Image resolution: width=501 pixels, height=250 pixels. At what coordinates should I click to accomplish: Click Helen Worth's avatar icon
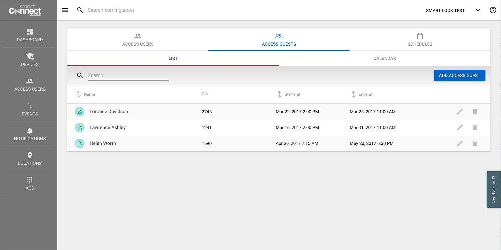pyautogui.click(x=80, y=143)
